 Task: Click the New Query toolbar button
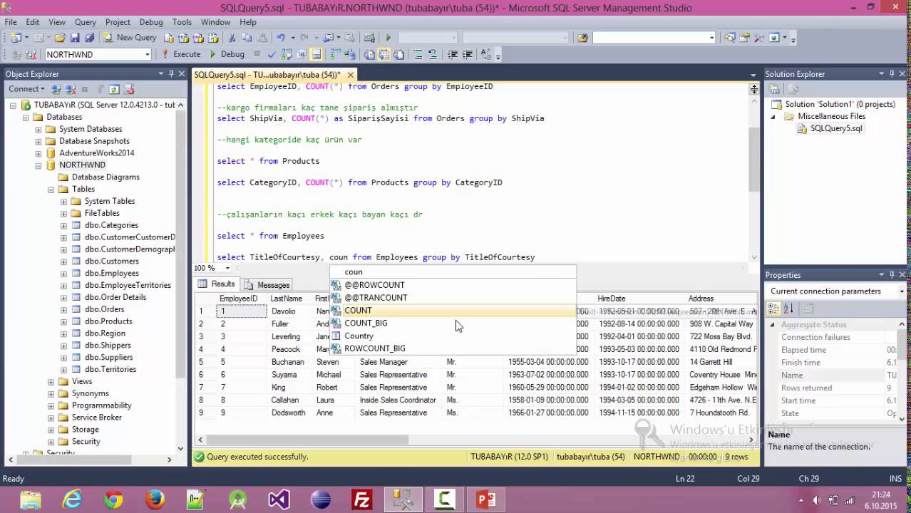tap(130, 38)
